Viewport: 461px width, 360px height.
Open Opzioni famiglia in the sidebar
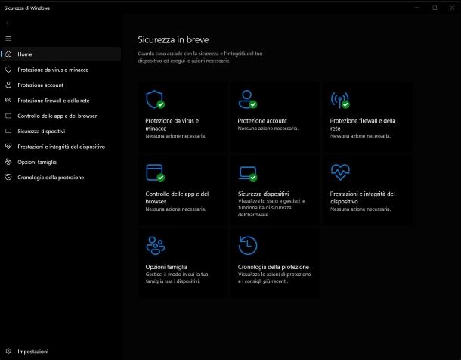coord(61,162)
